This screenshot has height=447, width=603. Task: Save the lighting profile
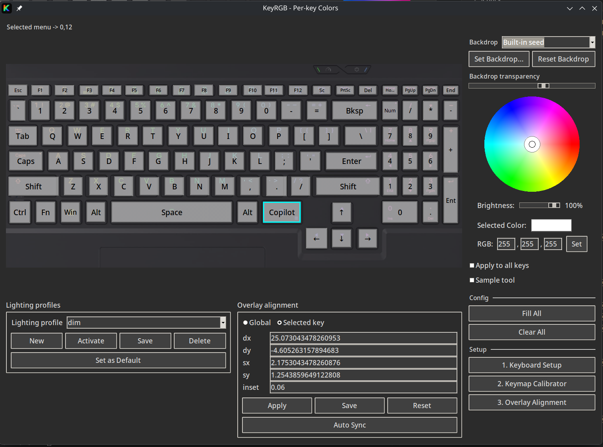pyautogui.click(x=145, y=341)
